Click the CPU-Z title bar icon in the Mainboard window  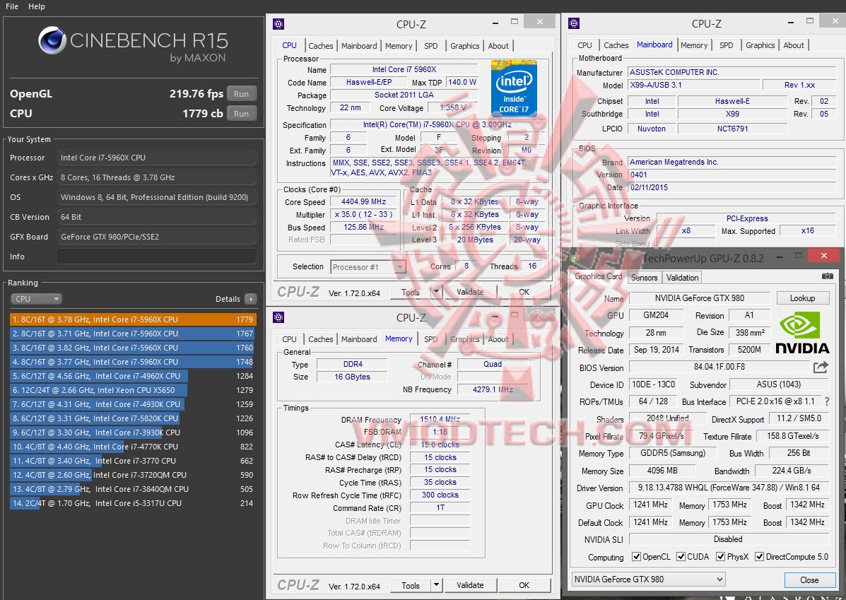coord(574,23)
